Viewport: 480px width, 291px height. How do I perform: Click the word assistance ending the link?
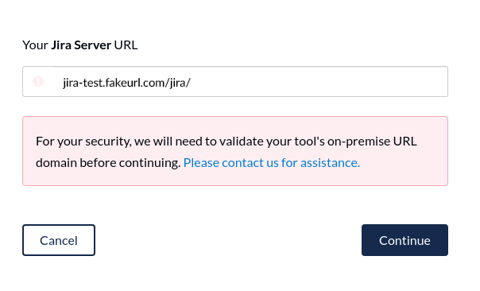[330, 163]
